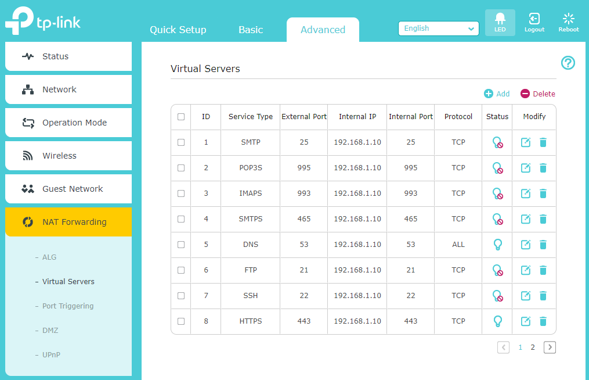
Task: Edit the HTTPS virtual server entry
Action: [x=526, y=321]
